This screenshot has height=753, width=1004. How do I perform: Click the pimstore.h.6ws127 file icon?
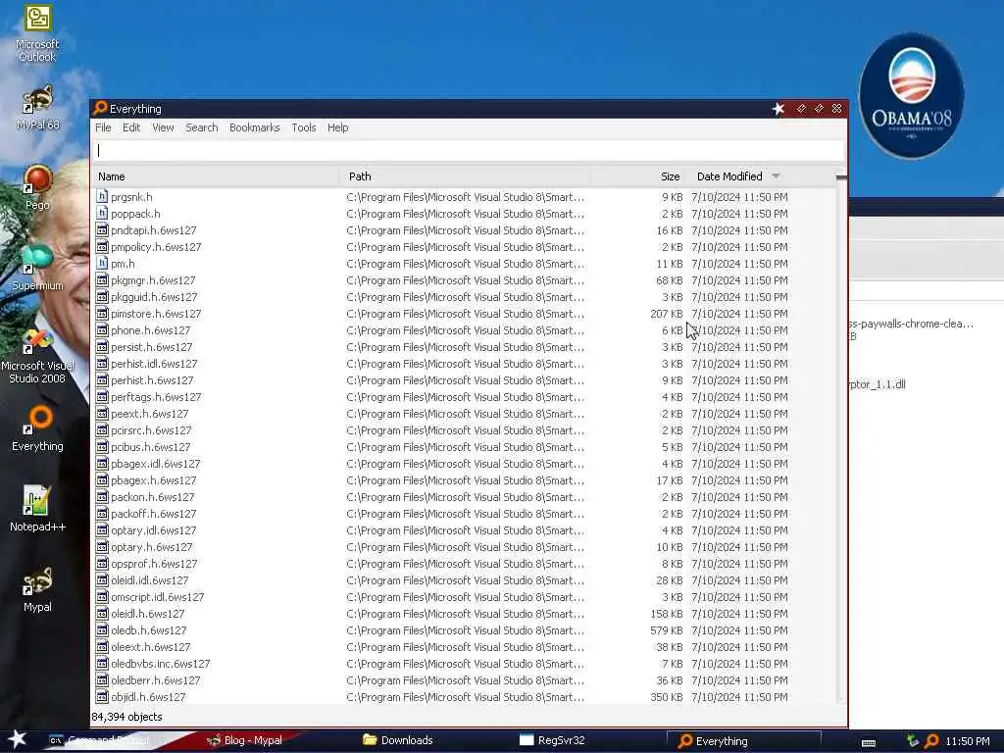(x=102, y=313)
